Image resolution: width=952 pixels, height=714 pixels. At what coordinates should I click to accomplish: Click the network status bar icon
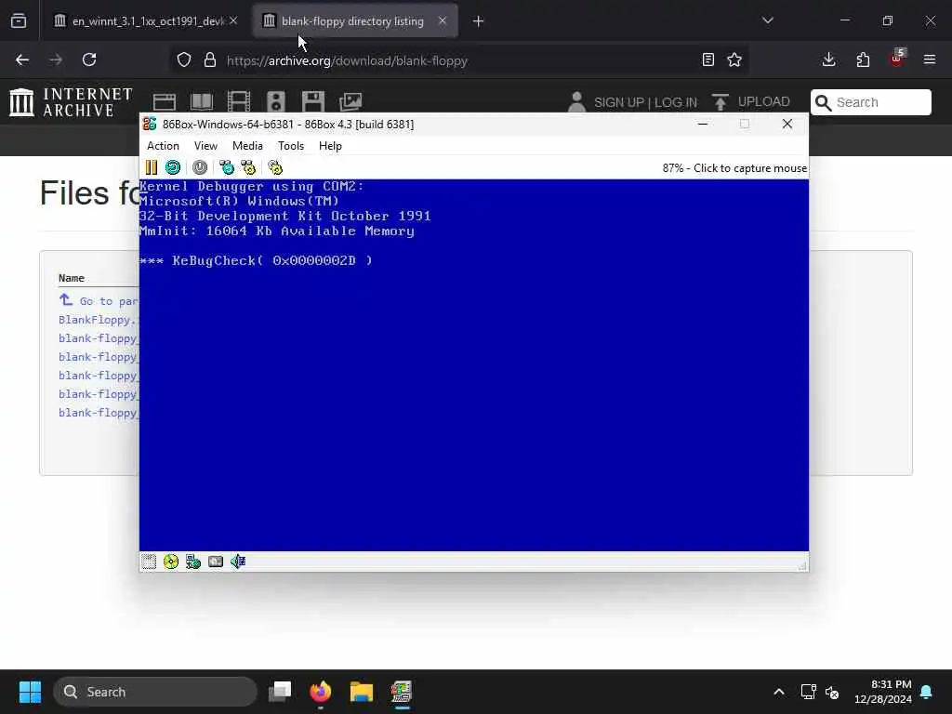(193, 562)
